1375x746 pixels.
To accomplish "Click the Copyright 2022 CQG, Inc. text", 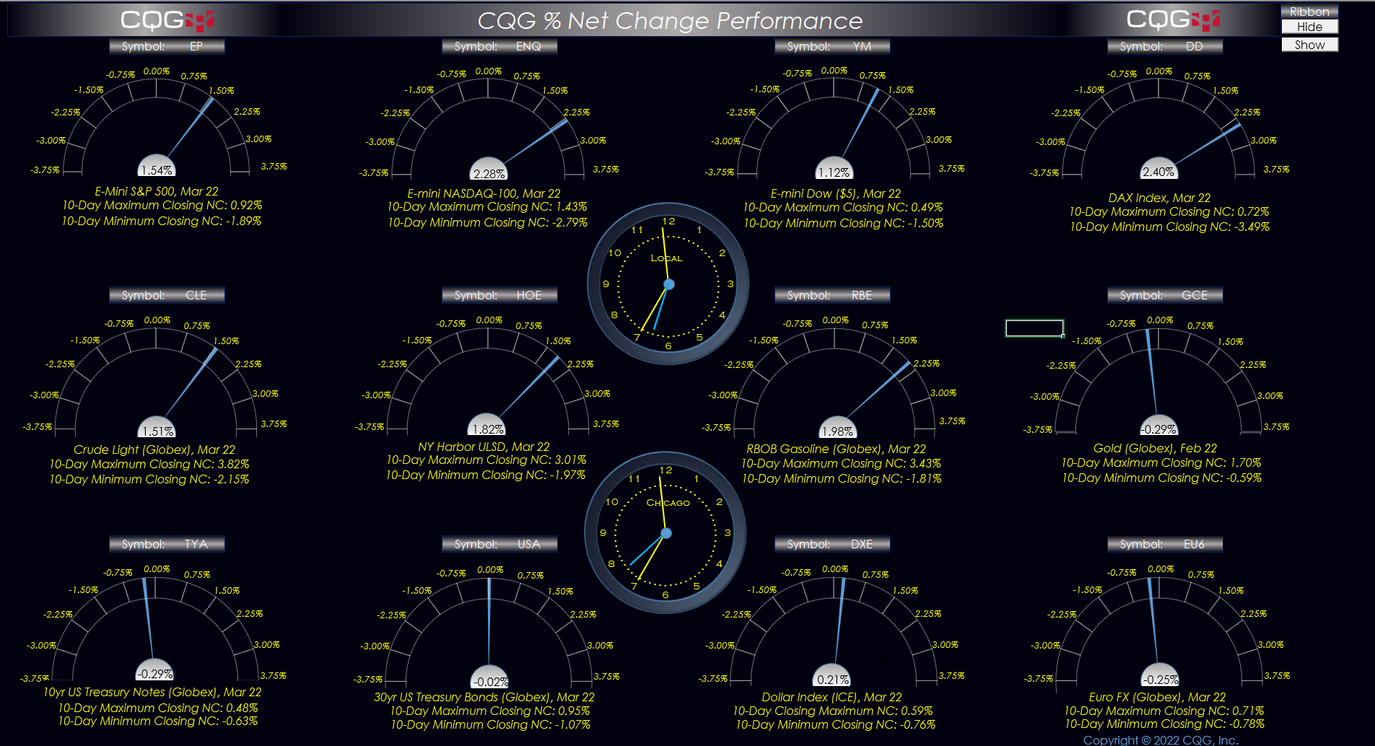I will point(1161,740).
